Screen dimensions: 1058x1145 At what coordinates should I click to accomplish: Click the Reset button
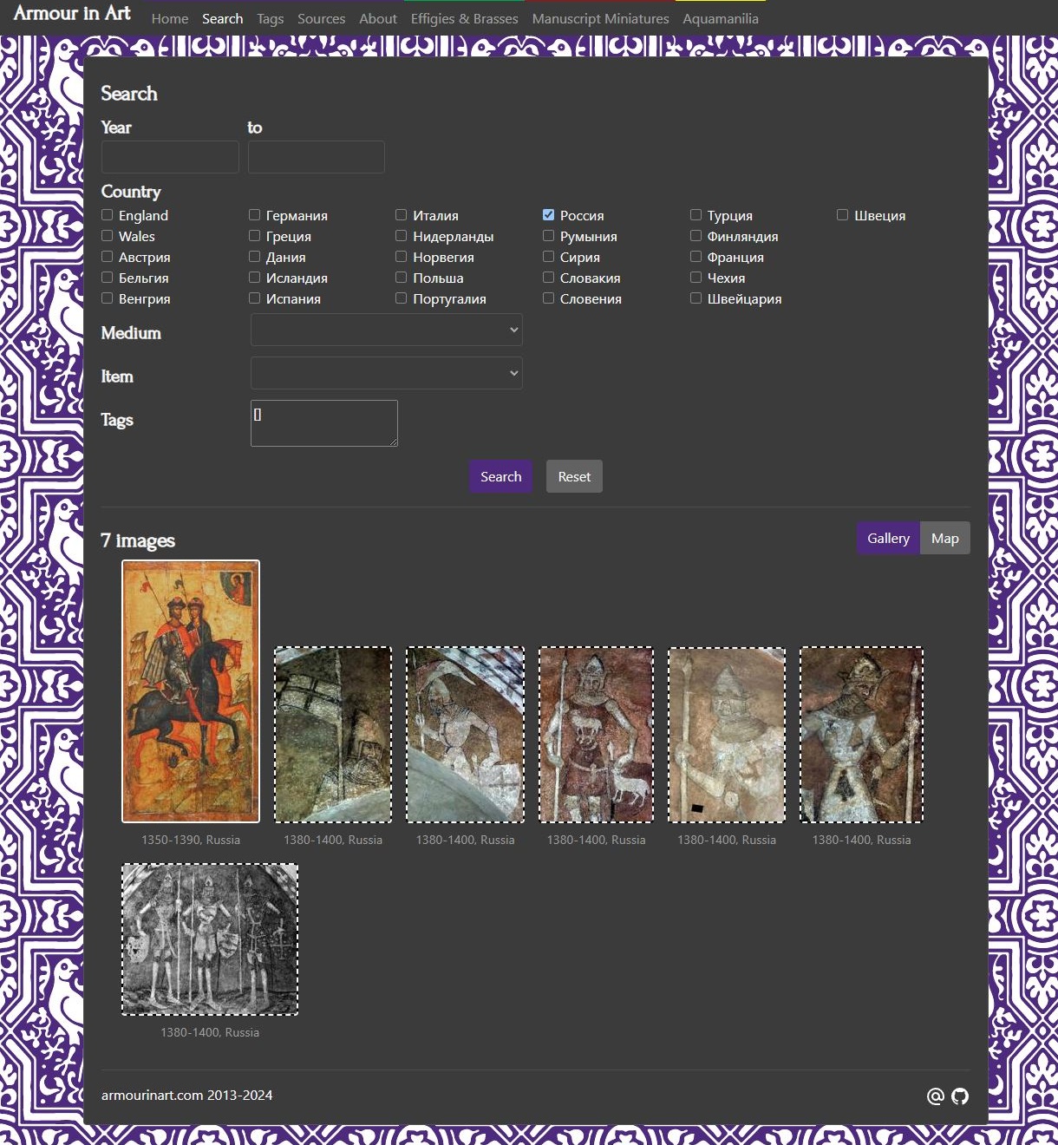(x=574, y=476)
